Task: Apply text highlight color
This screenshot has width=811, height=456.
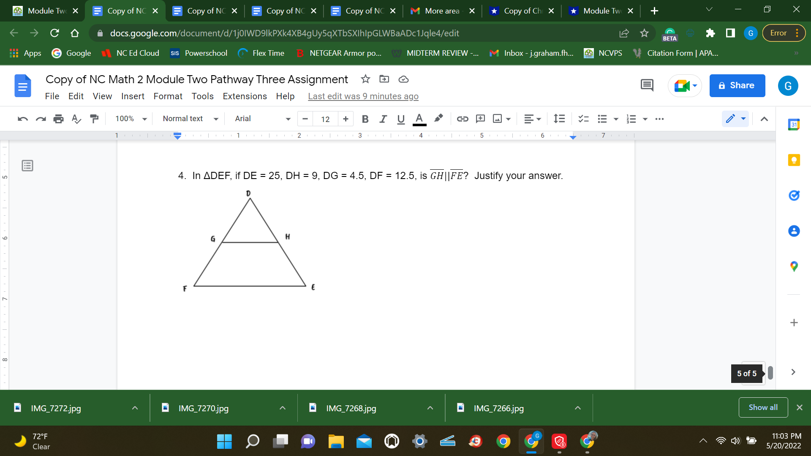Action: pos(438,119)
